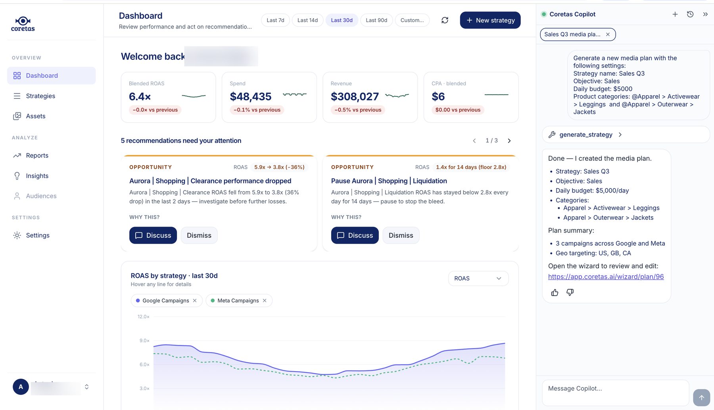Open the CPA blended metric card

471,97
